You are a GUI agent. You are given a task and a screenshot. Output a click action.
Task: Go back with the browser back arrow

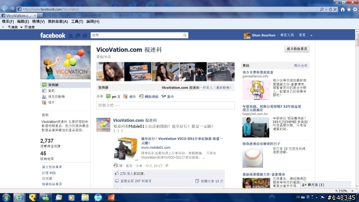4,9
